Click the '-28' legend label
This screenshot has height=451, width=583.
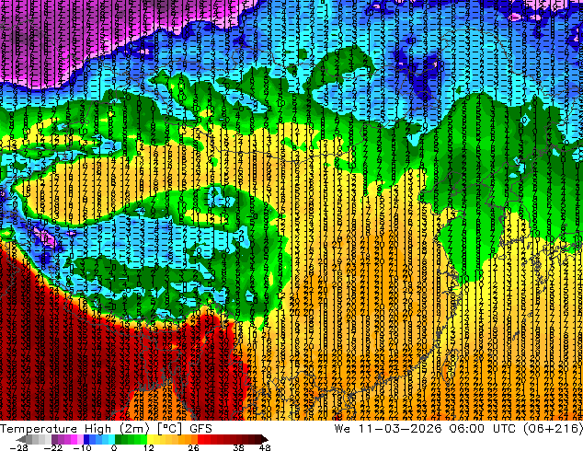18,447
